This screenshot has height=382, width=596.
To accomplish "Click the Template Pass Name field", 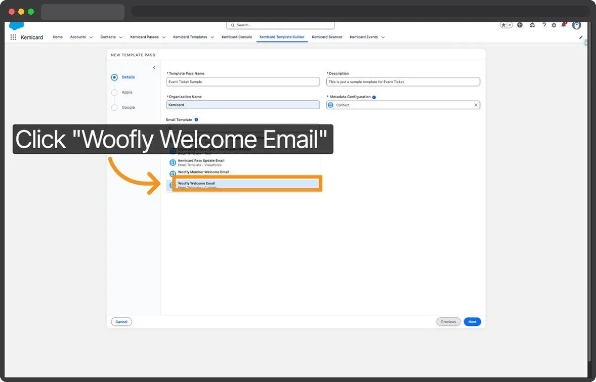I will point(243,82).
